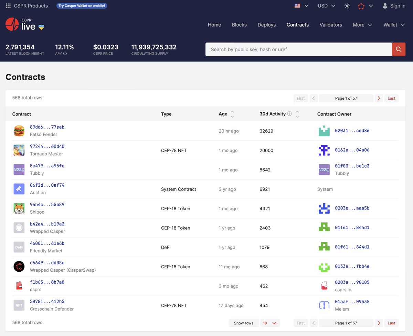This screenshot has width=413, height=336.
Task: Click csprs.io owner avatar
Action: click(x=324, y=286)
